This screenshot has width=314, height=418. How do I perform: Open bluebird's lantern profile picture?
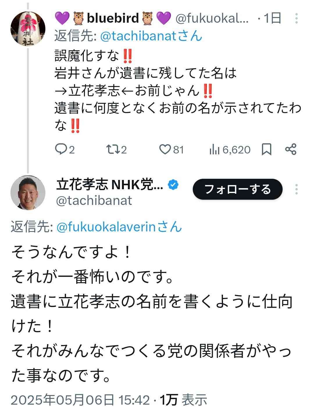(28, 29)
